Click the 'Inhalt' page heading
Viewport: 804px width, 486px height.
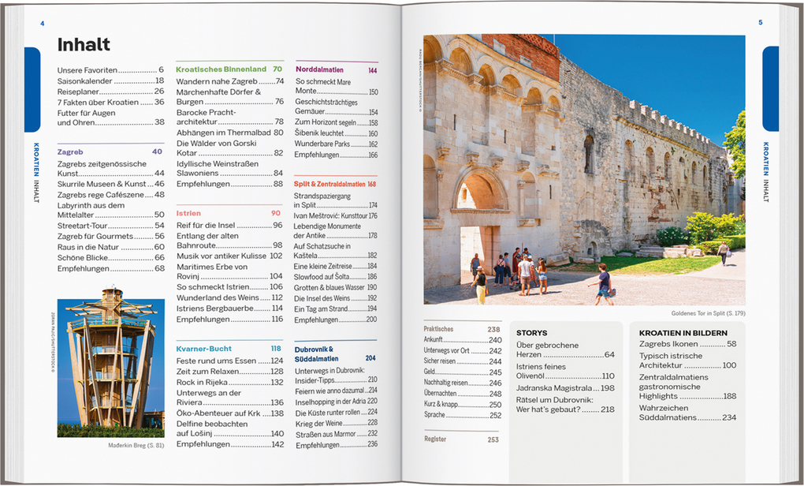pyautogui.click(x=84, y=45)
